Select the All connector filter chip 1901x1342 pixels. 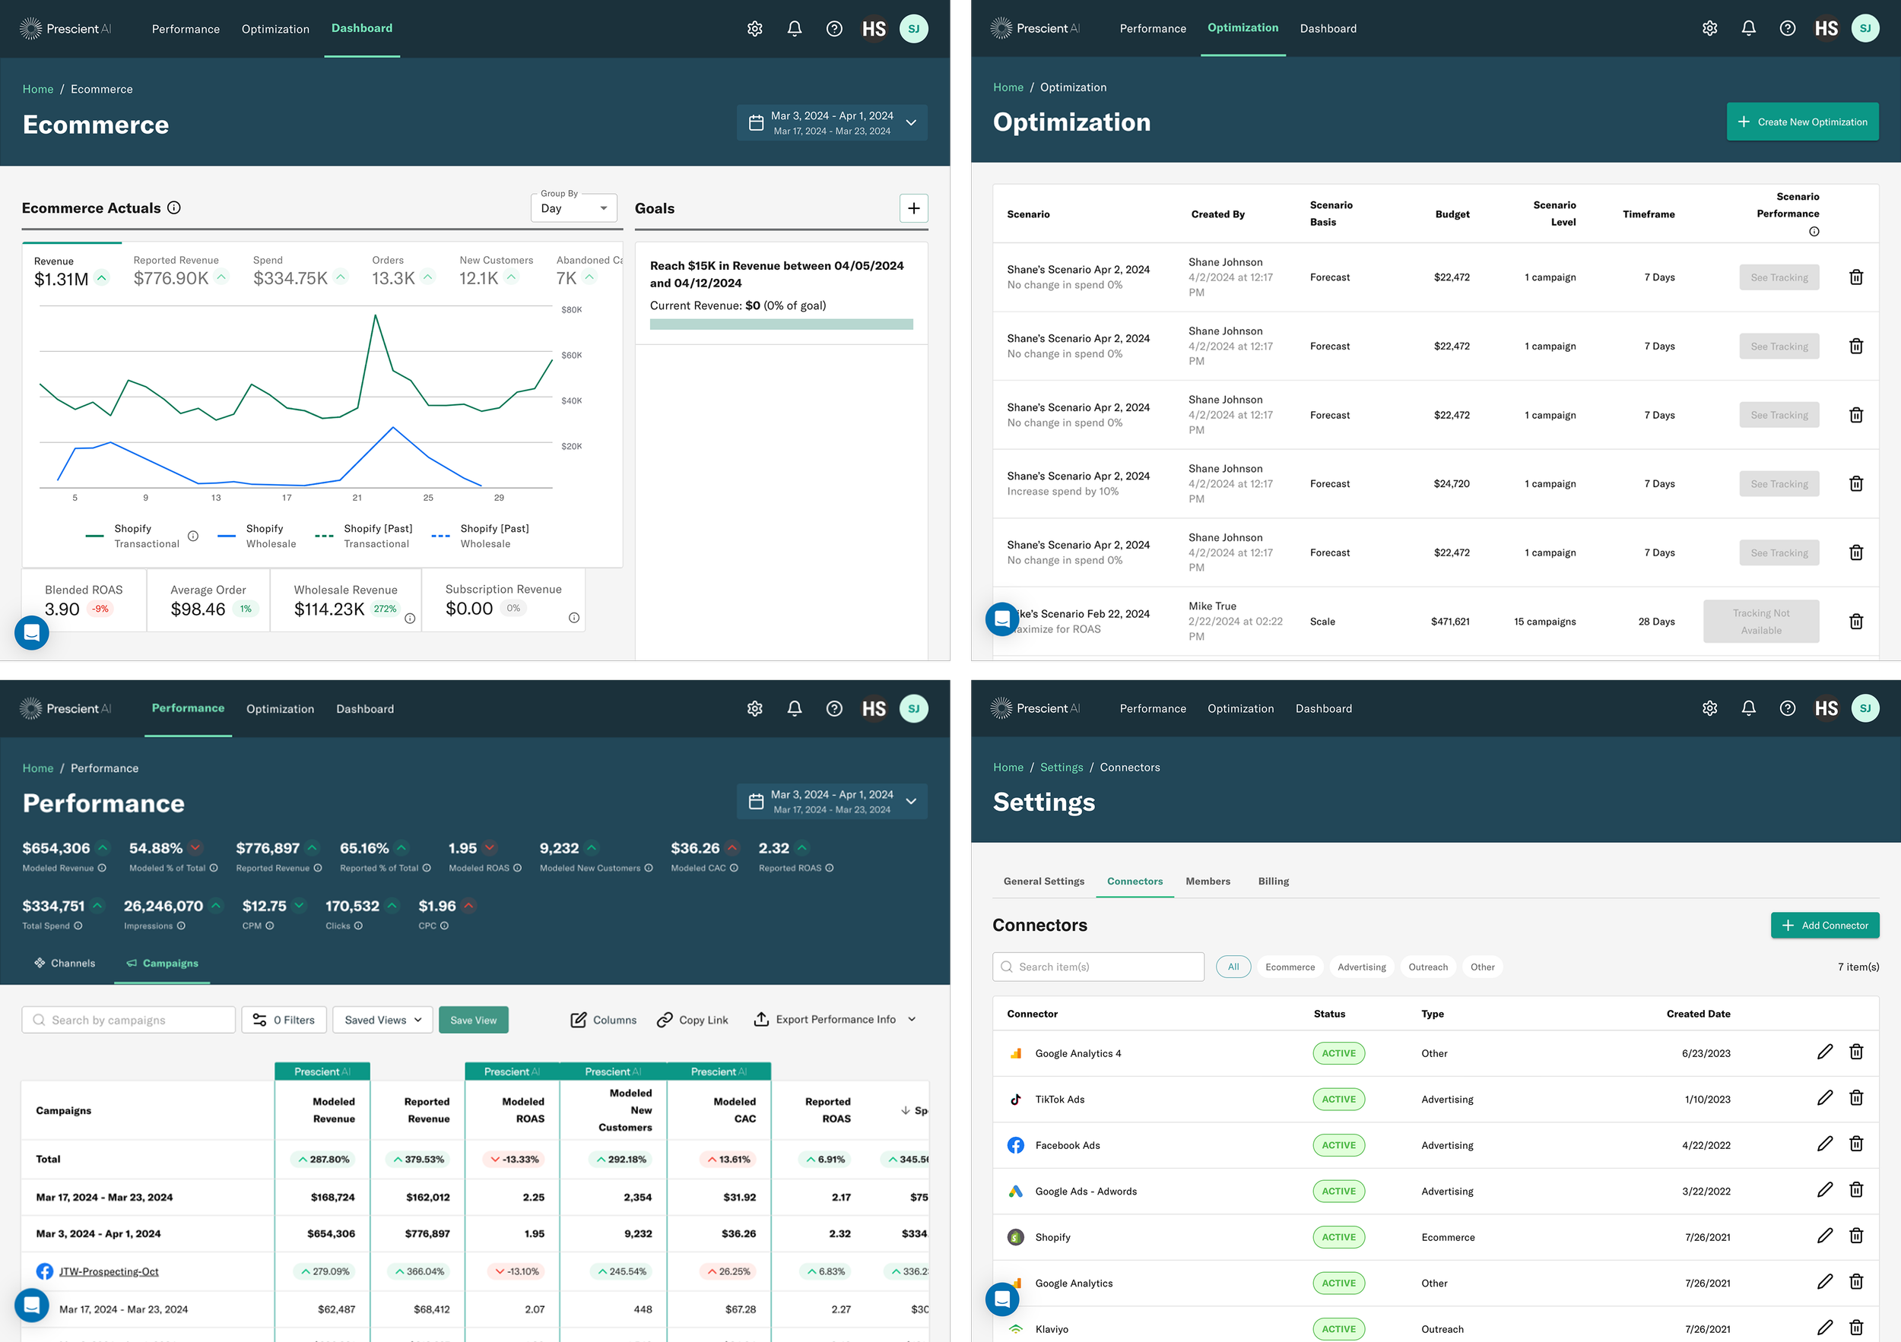tap(1233, 967)
